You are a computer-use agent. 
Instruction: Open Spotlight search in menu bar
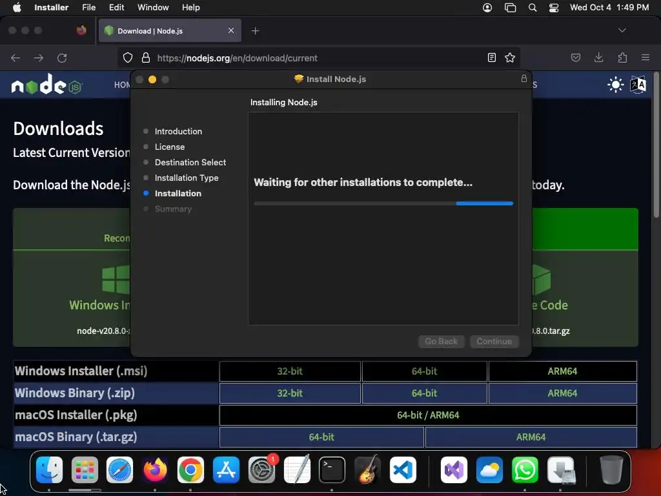(533, 8)
